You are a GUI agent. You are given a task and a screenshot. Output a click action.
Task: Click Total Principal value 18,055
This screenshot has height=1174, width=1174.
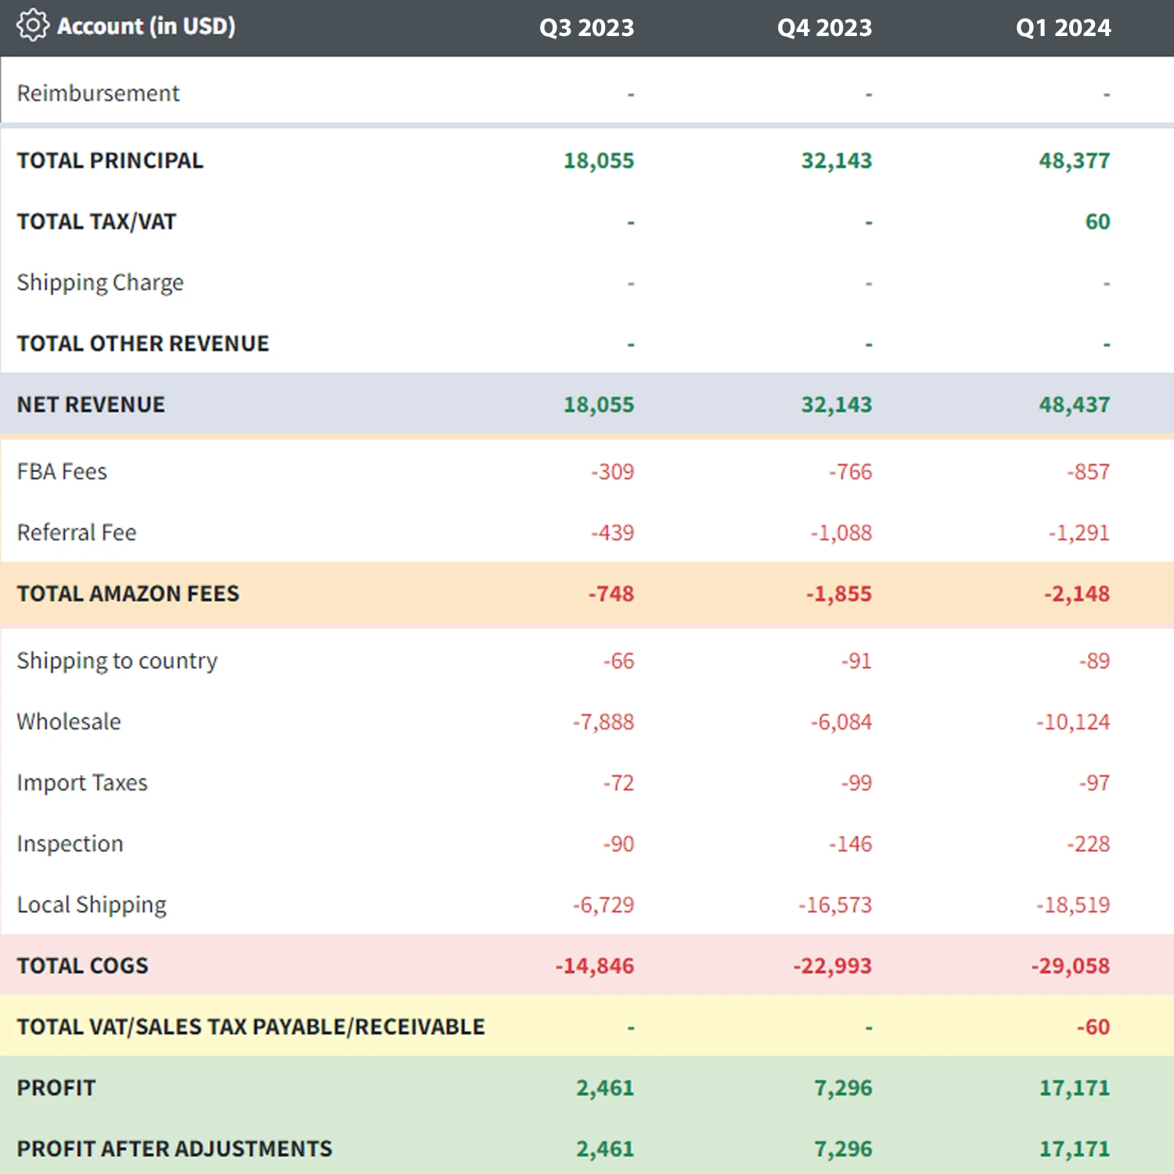coord(599,160)
